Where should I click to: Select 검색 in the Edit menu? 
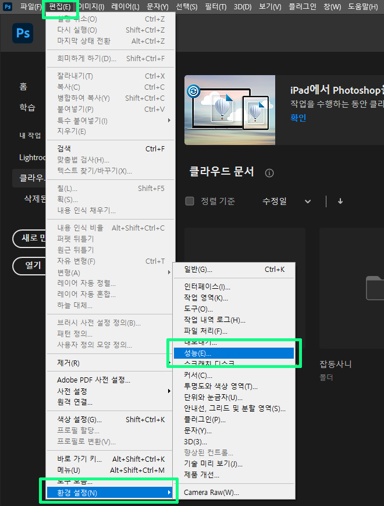point(111,148)
